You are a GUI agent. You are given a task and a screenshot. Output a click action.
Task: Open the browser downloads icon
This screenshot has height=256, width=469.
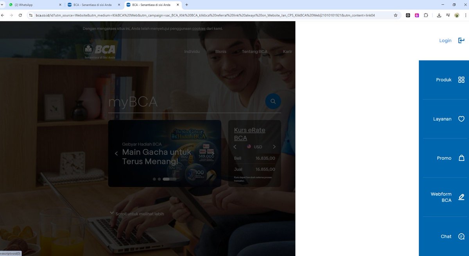point(439,15)
